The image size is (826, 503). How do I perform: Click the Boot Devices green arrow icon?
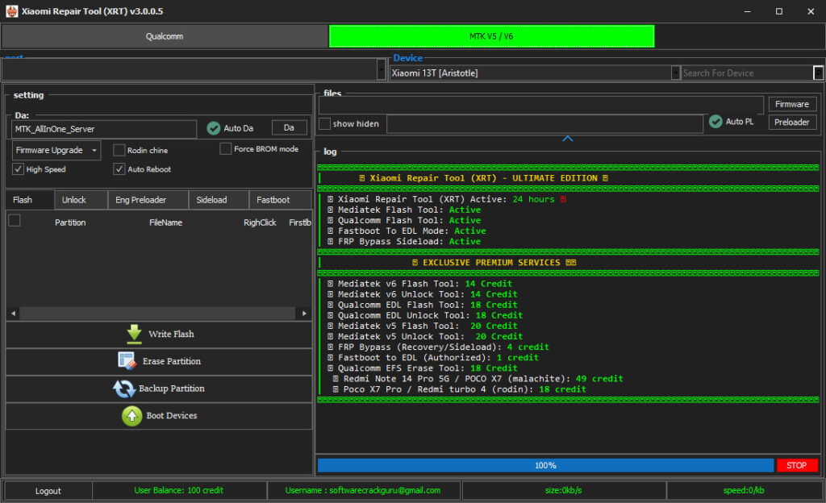pos(131,416)
